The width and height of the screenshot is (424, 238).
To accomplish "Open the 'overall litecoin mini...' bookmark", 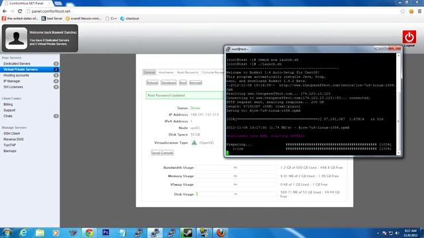I will [83, 19].
